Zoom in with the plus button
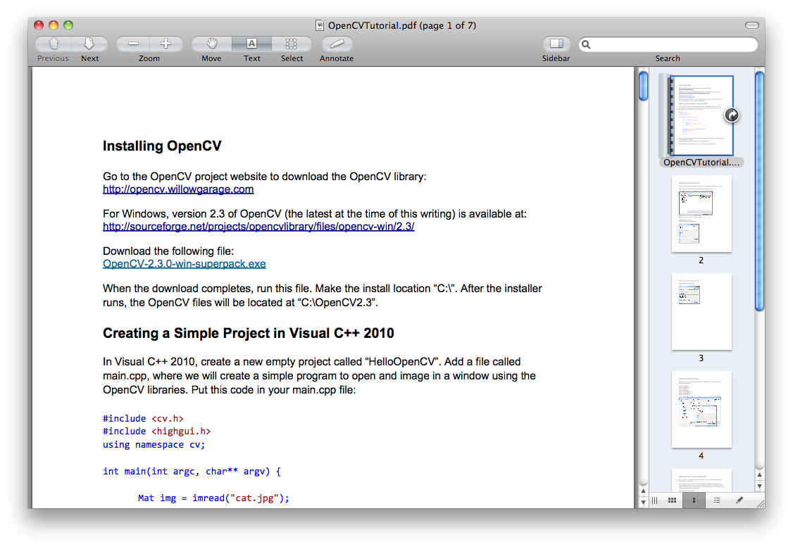793x547 pixels. tap(166, 44)
